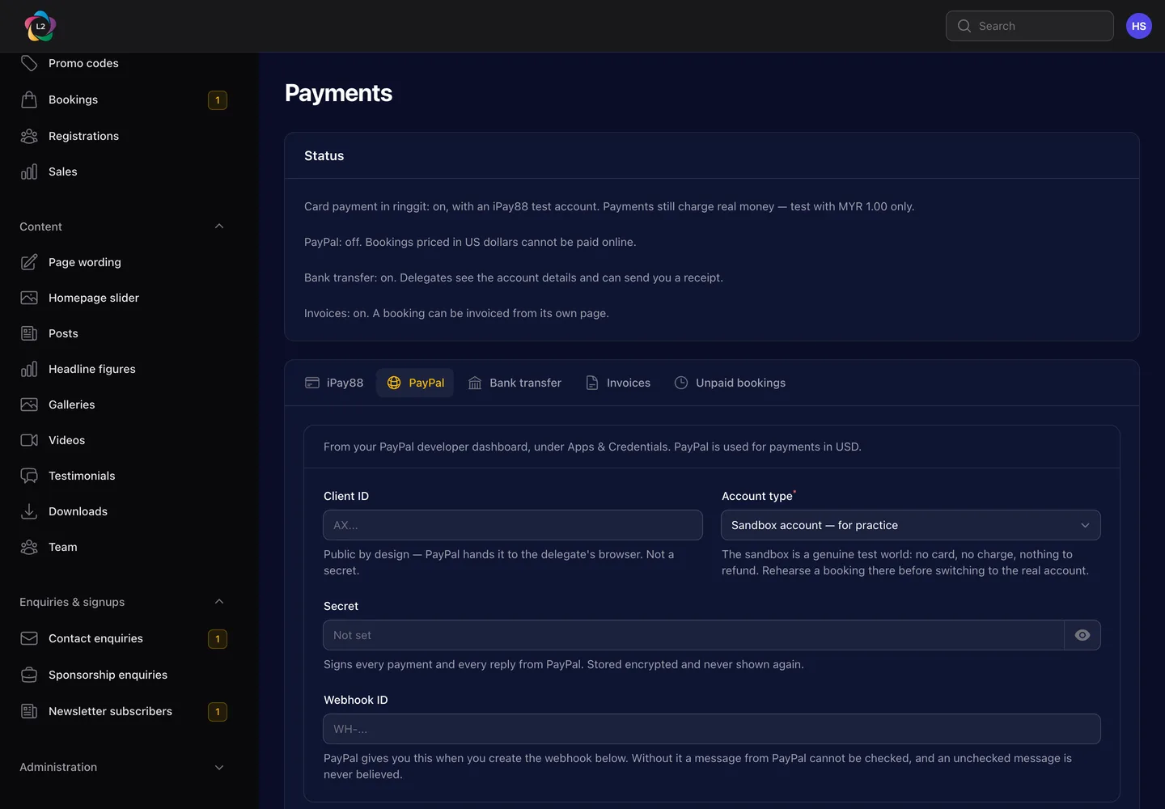Click the Posts newspaper icon
The height and width of the screenshot is (809, 1165).
pyautogui.click(x=29, y=333)
